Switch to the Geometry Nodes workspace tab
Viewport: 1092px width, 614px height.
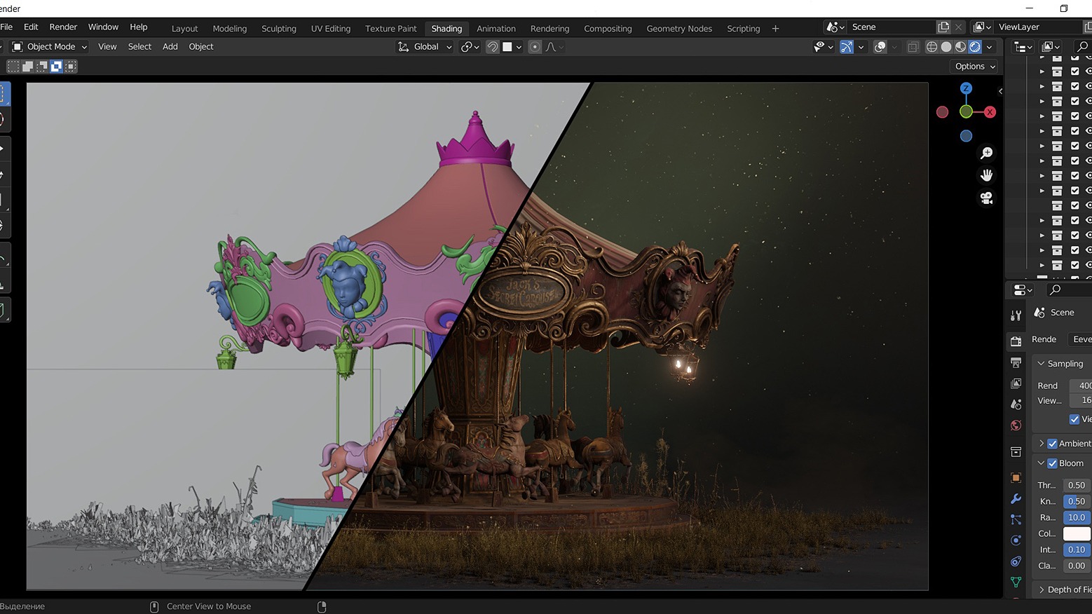[679, 29]
